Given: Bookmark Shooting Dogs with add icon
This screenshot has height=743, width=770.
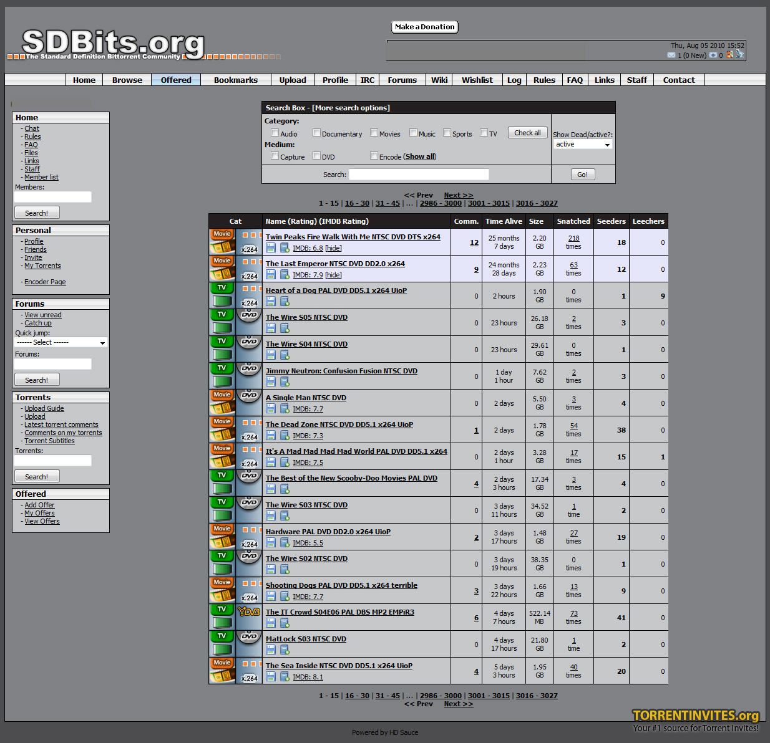Looking at the screenshot, I should tap(285, 597).
